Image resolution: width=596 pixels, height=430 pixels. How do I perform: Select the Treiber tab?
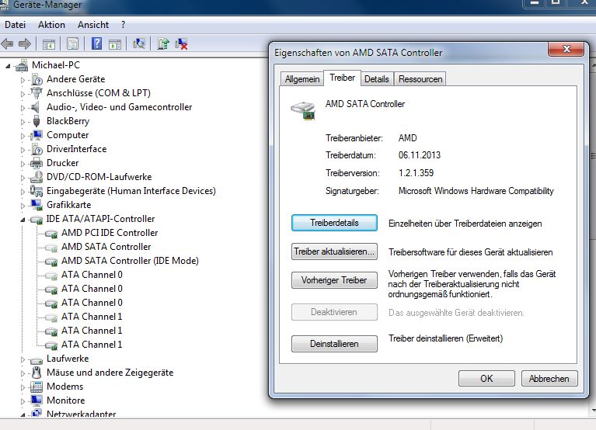click(x=343, y=78)
